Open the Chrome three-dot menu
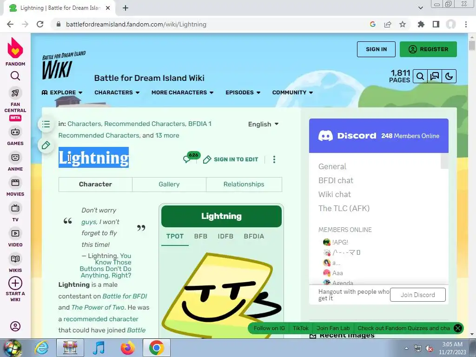 (466, 24)
